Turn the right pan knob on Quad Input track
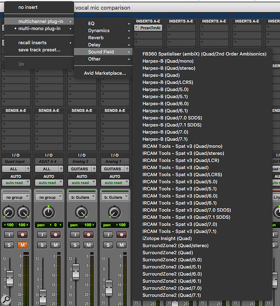Viewport: 280px width, 306px height. point(23,212)
